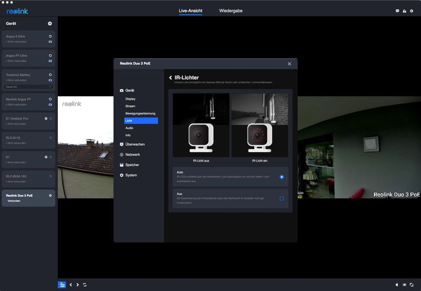Viewport: 421px width, 291px height.
Task: Add a new device with plus icon
Action: pyautogui.click(x=50, y=24)
